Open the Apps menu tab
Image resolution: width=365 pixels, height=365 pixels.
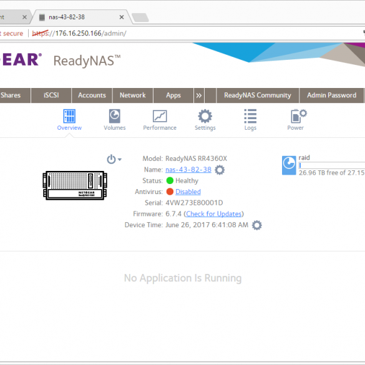173,95
